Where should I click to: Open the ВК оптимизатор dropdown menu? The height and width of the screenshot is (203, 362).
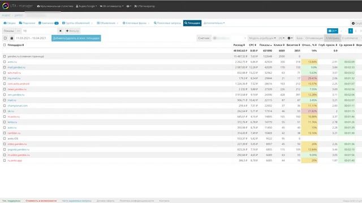tap(111, 6)
